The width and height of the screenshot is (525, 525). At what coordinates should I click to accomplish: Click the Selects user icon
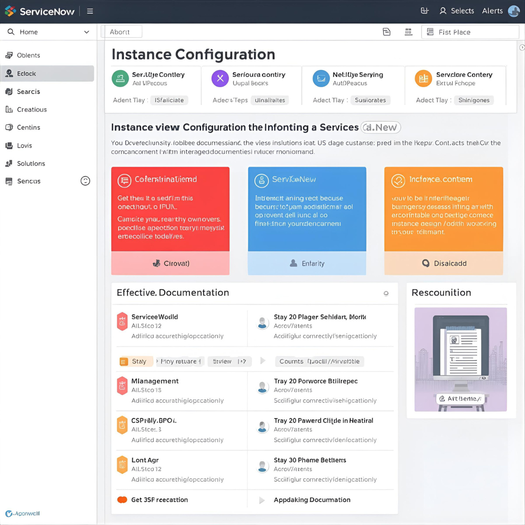click(443, 11)
